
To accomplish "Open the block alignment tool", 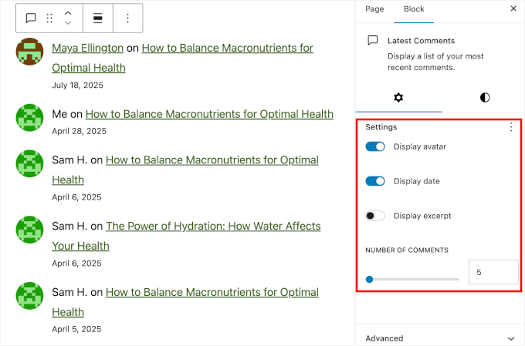I will point(98,18).
